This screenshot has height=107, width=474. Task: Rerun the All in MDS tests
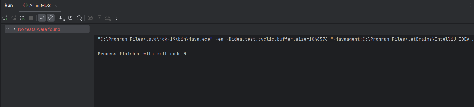(x=5, y=18)
